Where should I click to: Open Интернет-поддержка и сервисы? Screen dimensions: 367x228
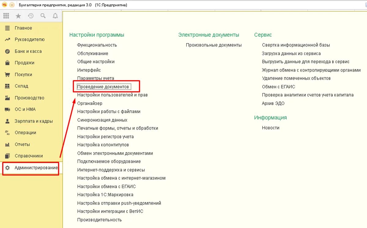point(111,170)
